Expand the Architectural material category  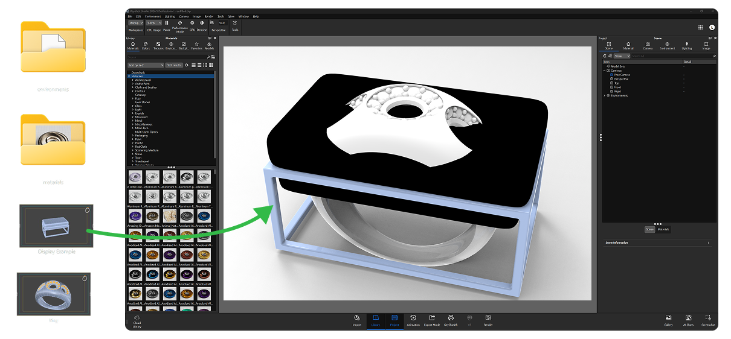pyautogui.click(x=132, y=80)
